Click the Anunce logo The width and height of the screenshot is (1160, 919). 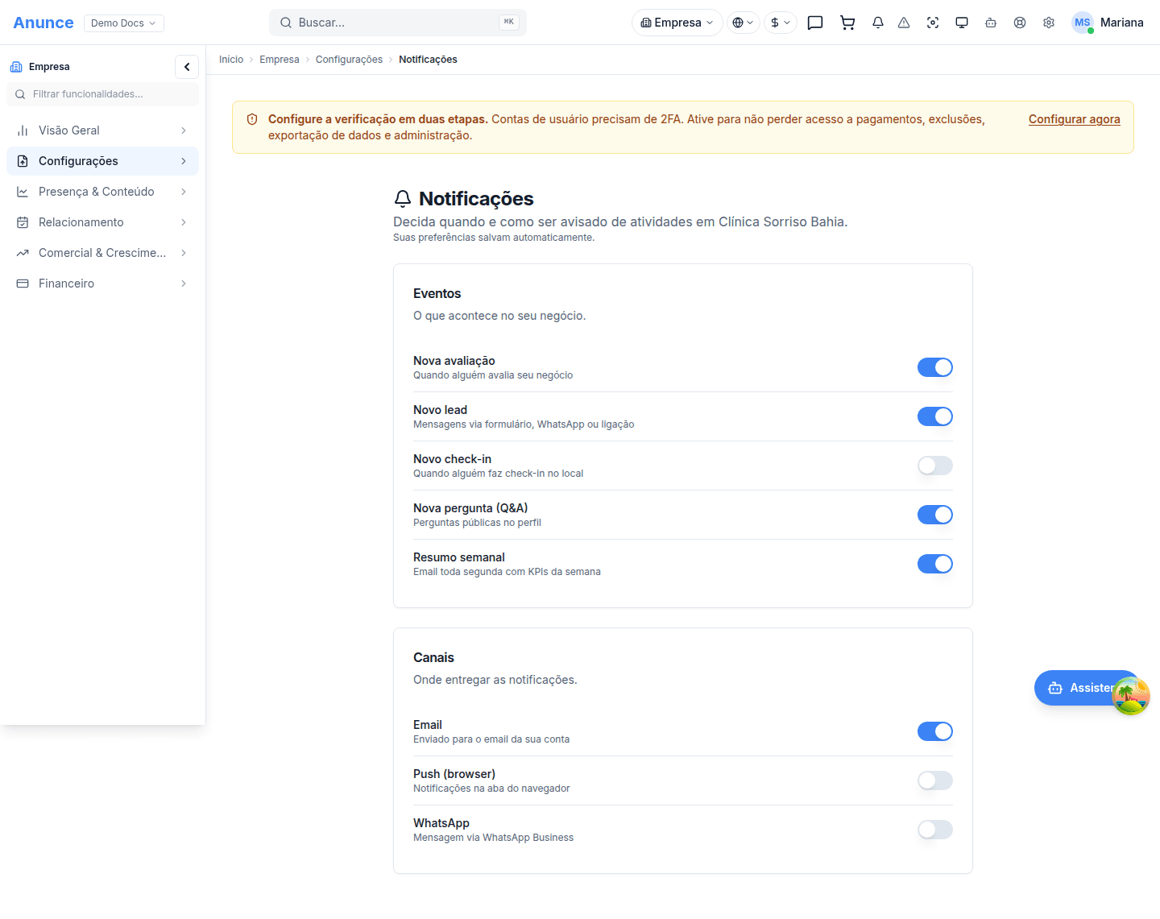tap(43, 23)
